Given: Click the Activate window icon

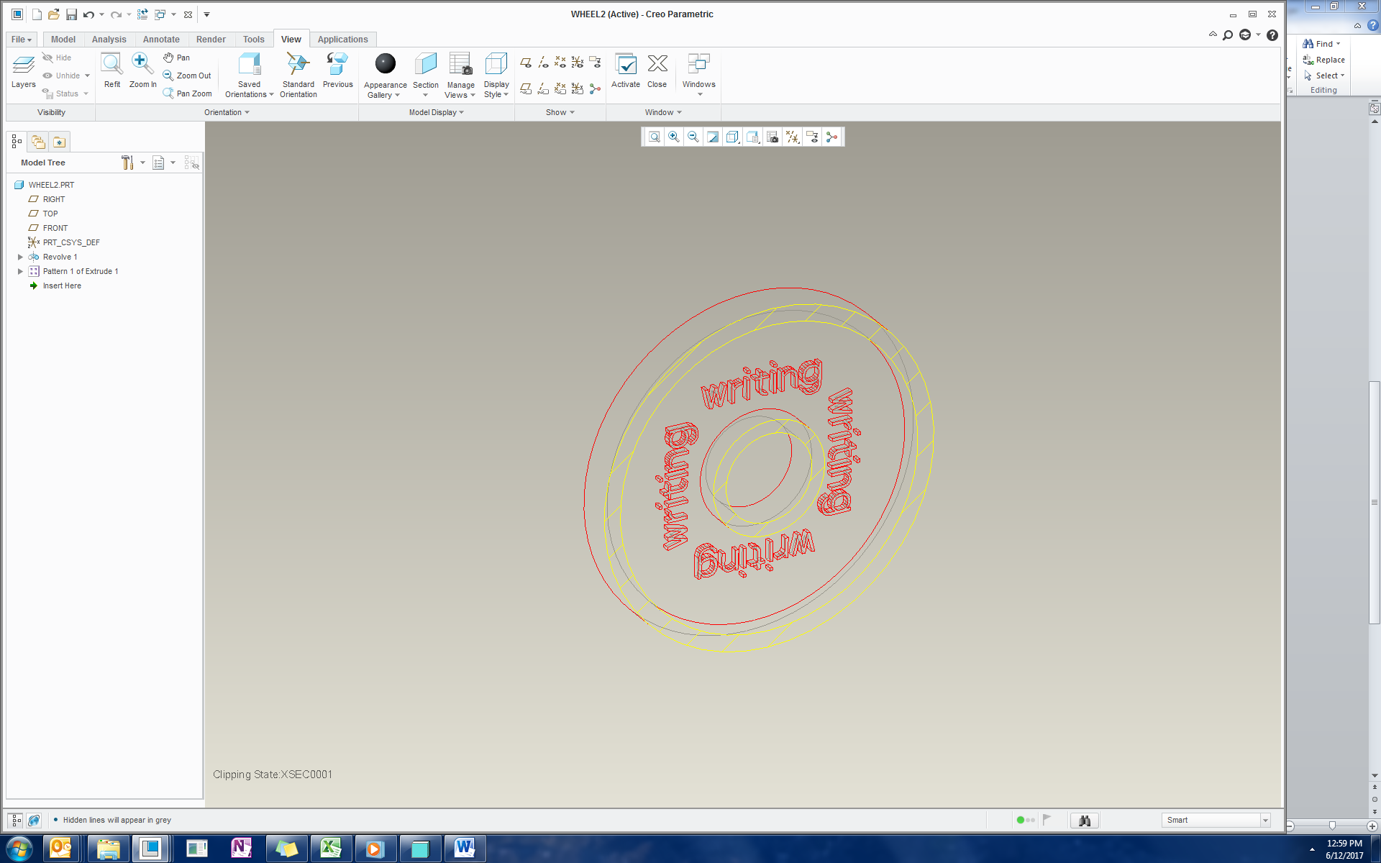Looking at the screenshot, I should [626, 70].
